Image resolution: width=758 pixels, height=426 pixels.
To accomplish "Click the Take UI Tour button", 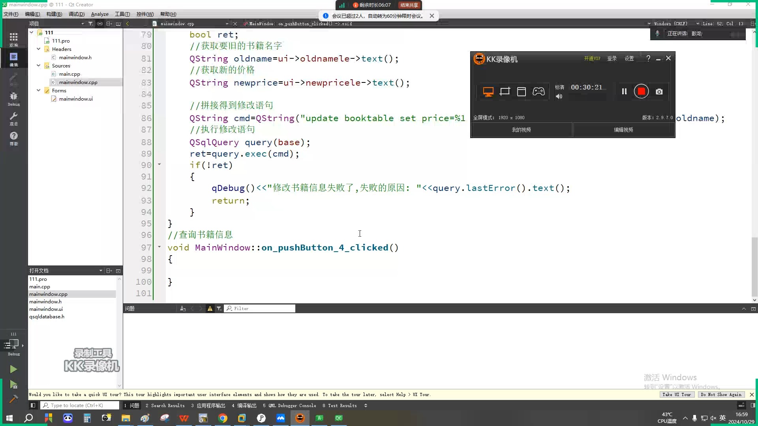I will [677, 394].
